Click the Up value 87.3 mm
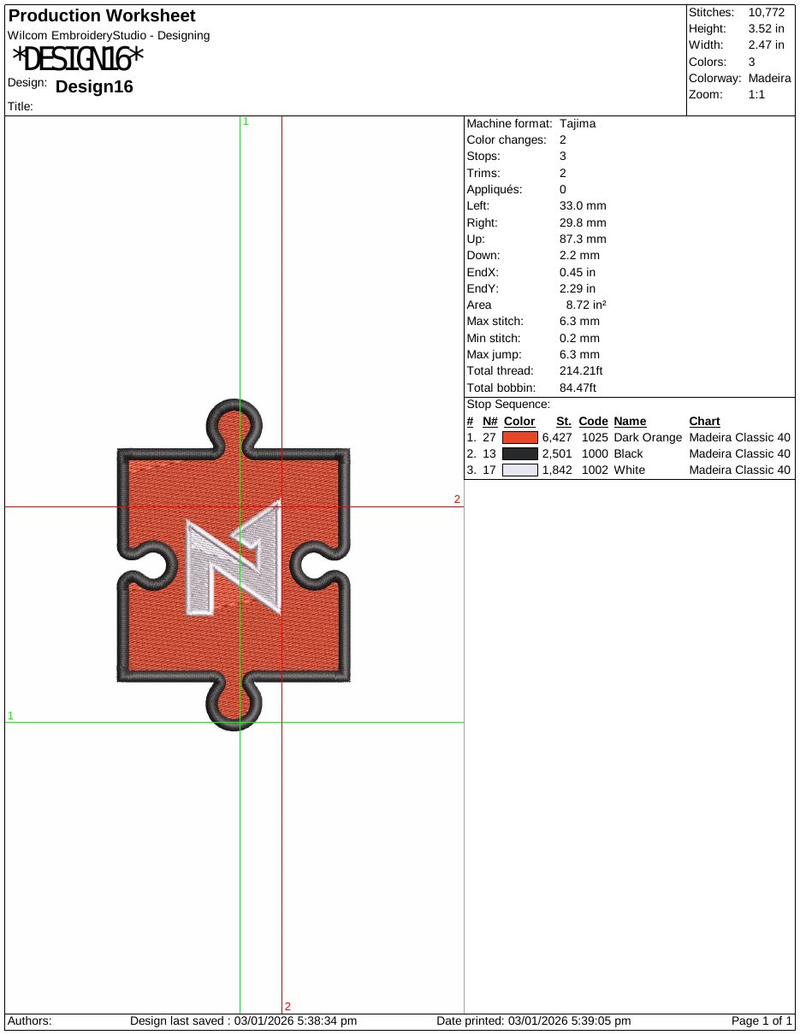This screenshot has width=800, height=1035. (x=583, y=239)
